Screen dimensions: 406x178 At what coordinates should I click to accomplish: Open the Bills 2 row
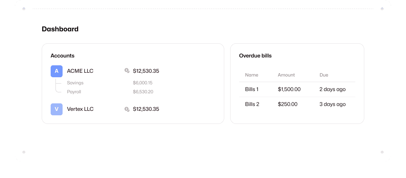point(252,104)
